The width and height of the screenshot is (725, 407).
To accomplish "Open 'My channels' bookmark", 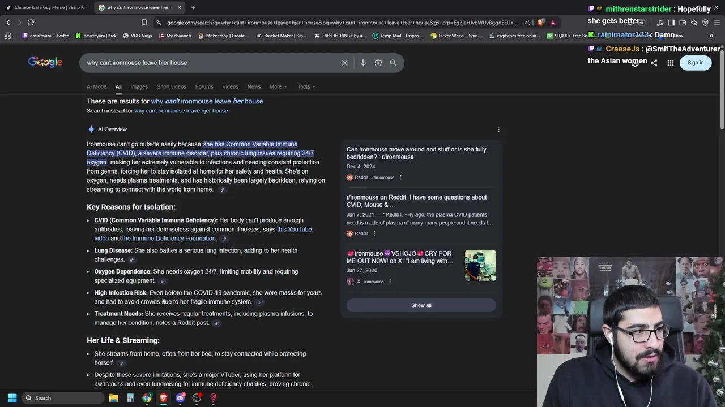I will tap(174, 36).
